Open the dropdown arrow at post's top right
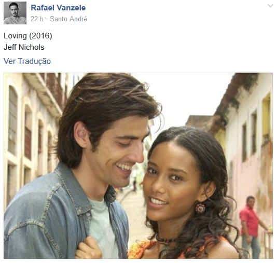 click(270, 6)
